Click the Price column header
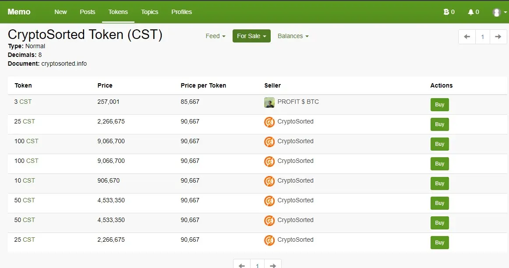 click(105, 85)
